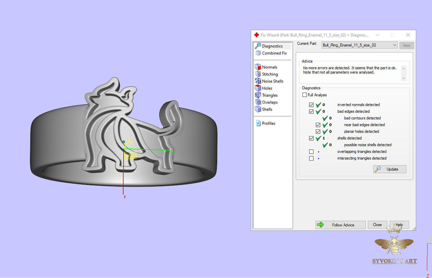Uncheck shells detected checkbox
The image size is (432, 278).
(x=311, y=138)
